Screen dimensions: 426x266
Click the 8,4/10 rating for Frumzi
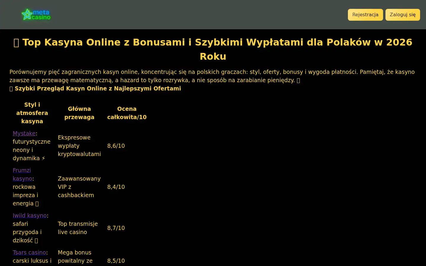pos(116,187)
